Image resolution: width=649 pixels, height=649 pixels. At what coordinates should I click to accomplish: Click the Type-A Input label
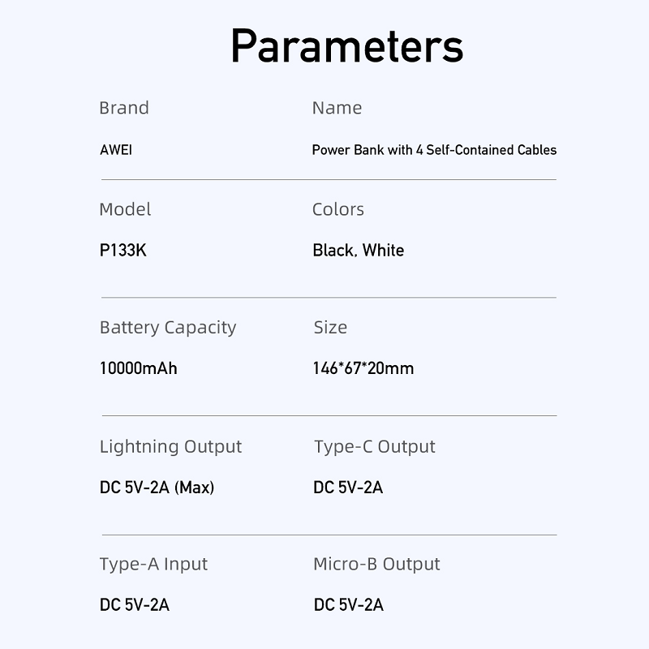(153, 565)
